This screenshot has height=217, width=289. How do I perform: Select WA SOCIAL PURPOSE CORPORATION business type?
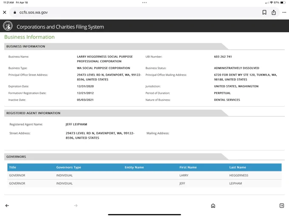(x=103, y=68)
